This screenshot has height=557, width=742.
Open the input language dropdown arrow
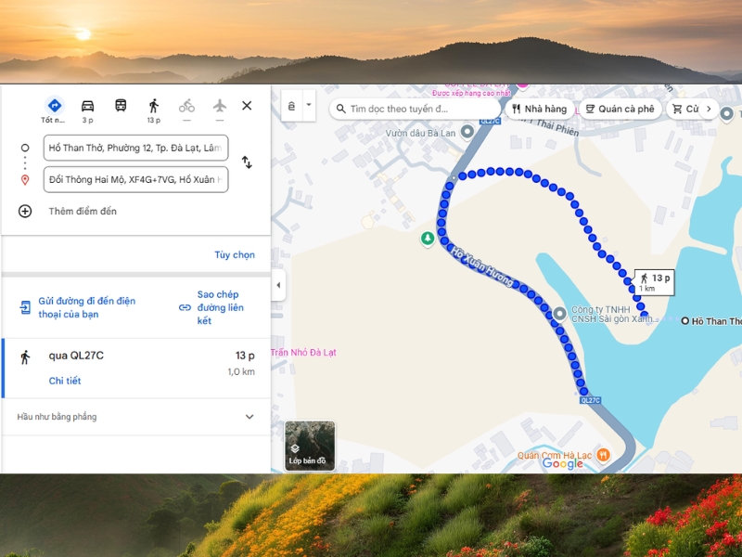(x=309, y=109)
